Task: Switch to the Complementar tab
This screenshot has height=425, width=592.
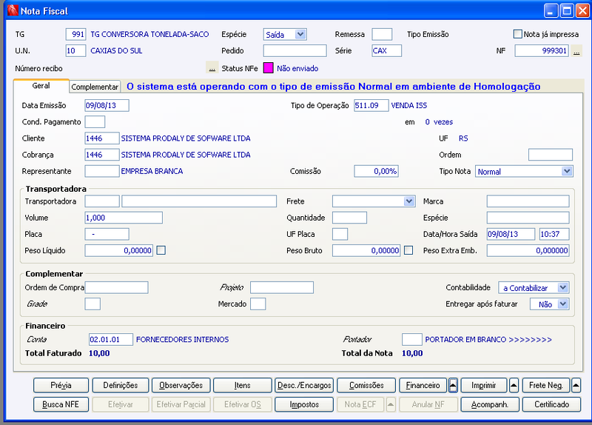Action: tap(95, 87)
